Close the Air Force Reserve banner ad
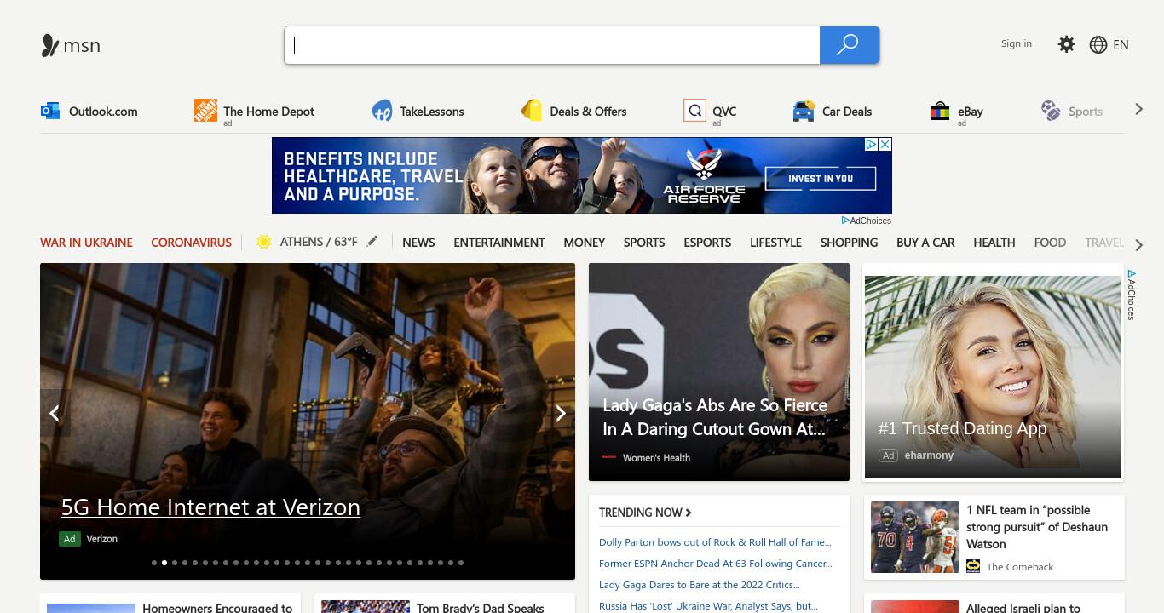 (885, 145)
